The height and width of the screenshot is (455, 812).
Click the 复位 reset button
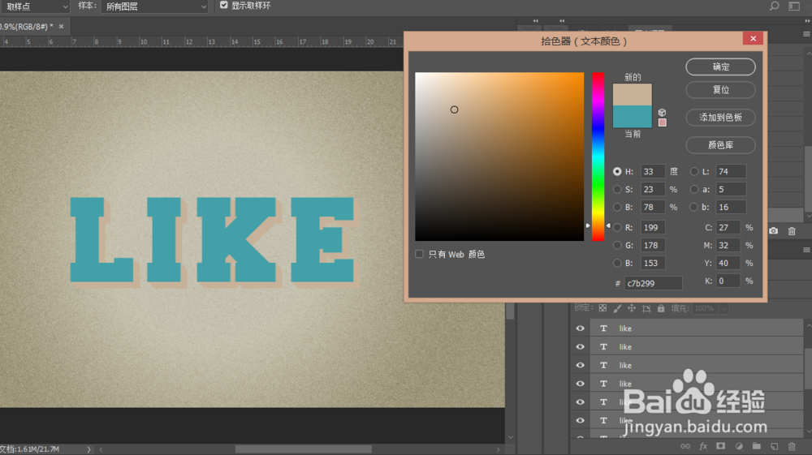(x=720, y=89)
